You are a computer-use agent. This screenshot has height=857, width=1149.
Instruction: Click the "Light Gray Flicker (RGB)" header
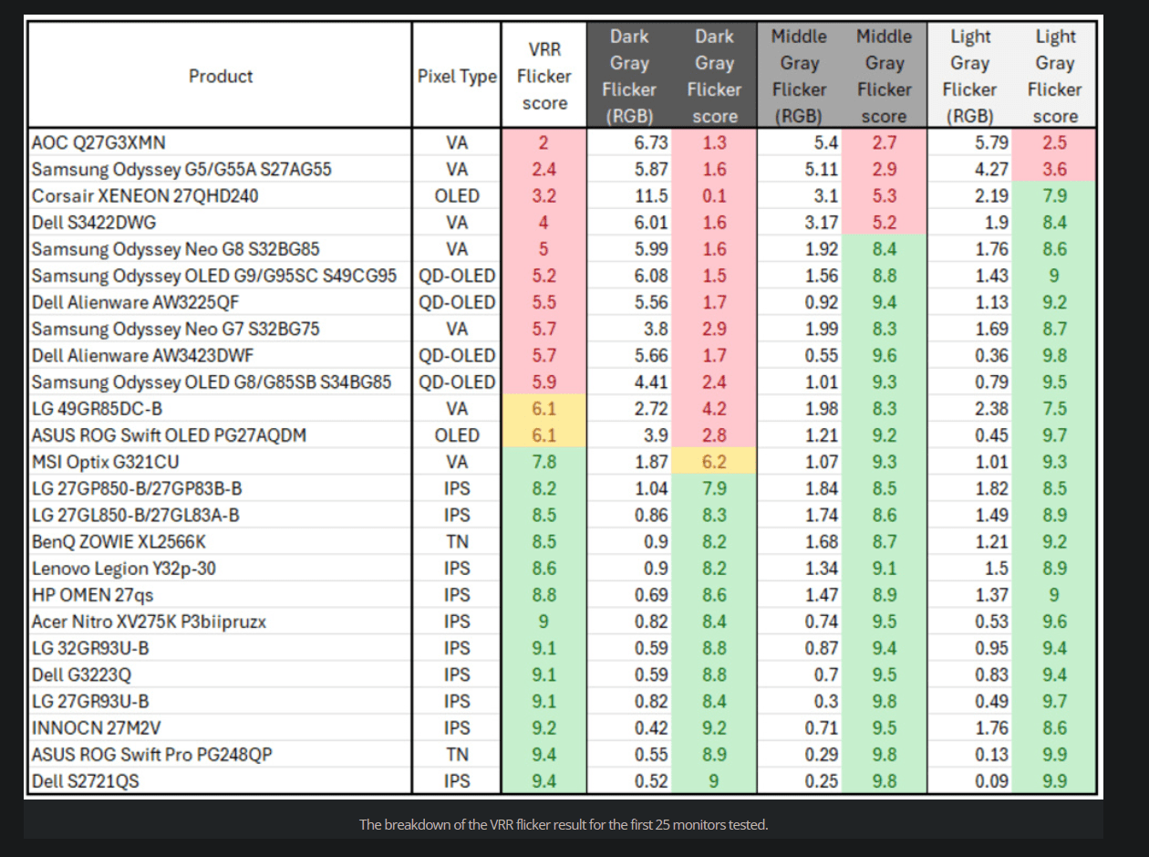(969, 76)
